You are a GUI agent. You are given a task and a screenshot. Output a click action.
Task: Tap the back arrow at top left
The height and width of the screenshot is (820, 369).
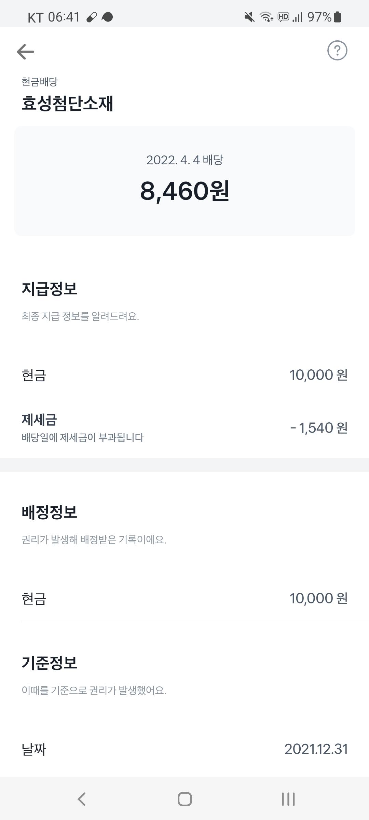coord(26,52)
